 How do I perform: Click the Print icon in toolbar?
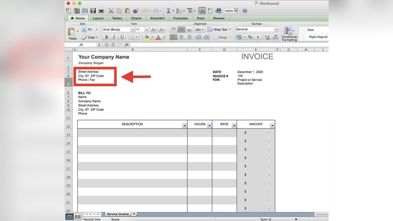pyautogui.click(x=101, y=11)
